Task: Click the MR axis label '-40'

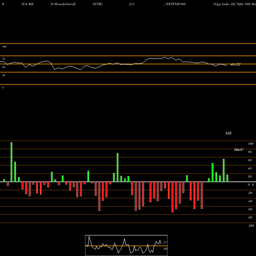Action: (250, 201)
